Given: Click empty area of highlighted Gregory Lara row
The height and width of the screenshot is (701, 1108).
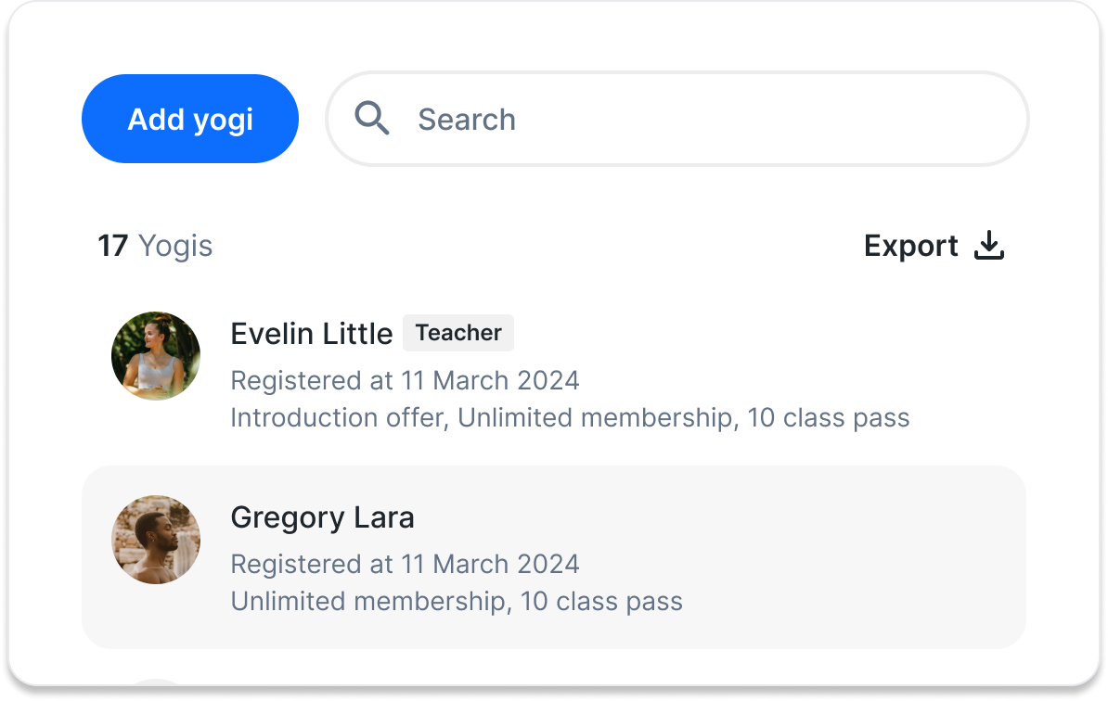Looking at the screenshot, I should tap(835, 556).
